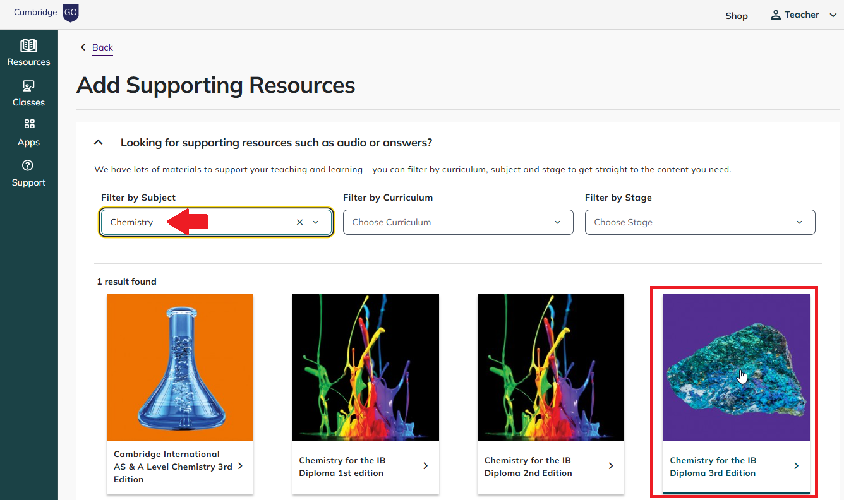
Task: Select the Classes label in sidebar
Action: (x=28, y=102)
